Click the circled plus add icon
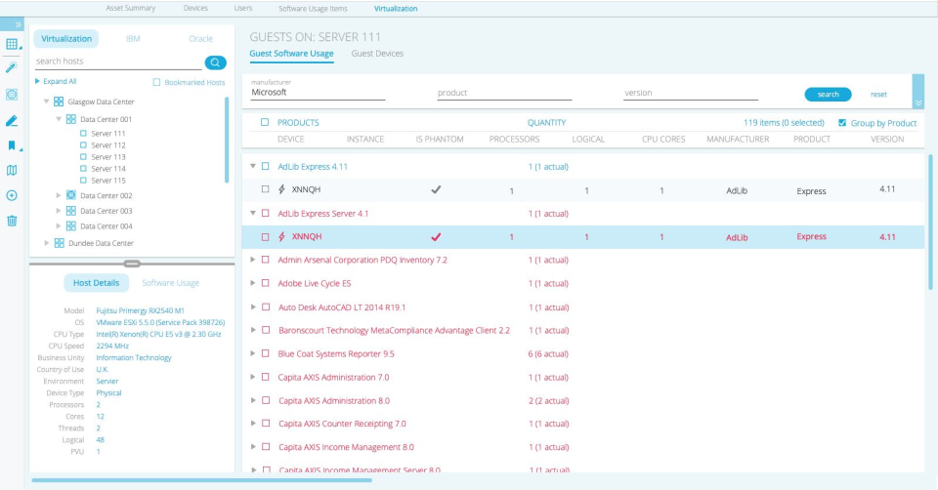 [x=12, y=195]
